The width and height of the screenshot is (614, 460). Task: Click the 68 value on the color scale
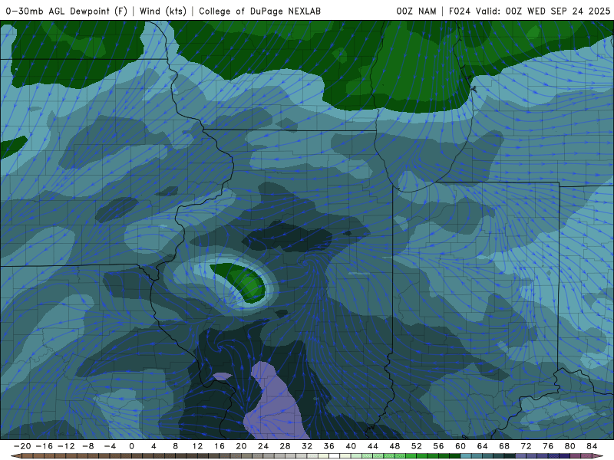click(504, 446)
